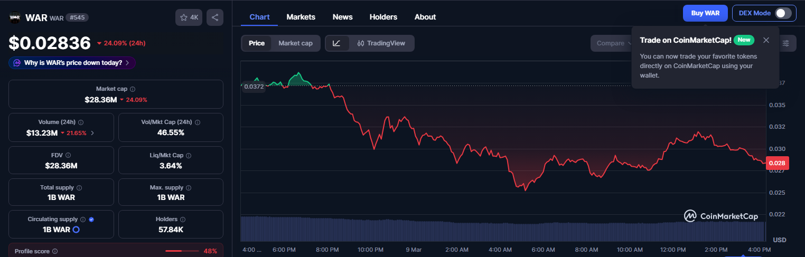Click the Profile score progress bar
The image size is (805, 257).
181,251
